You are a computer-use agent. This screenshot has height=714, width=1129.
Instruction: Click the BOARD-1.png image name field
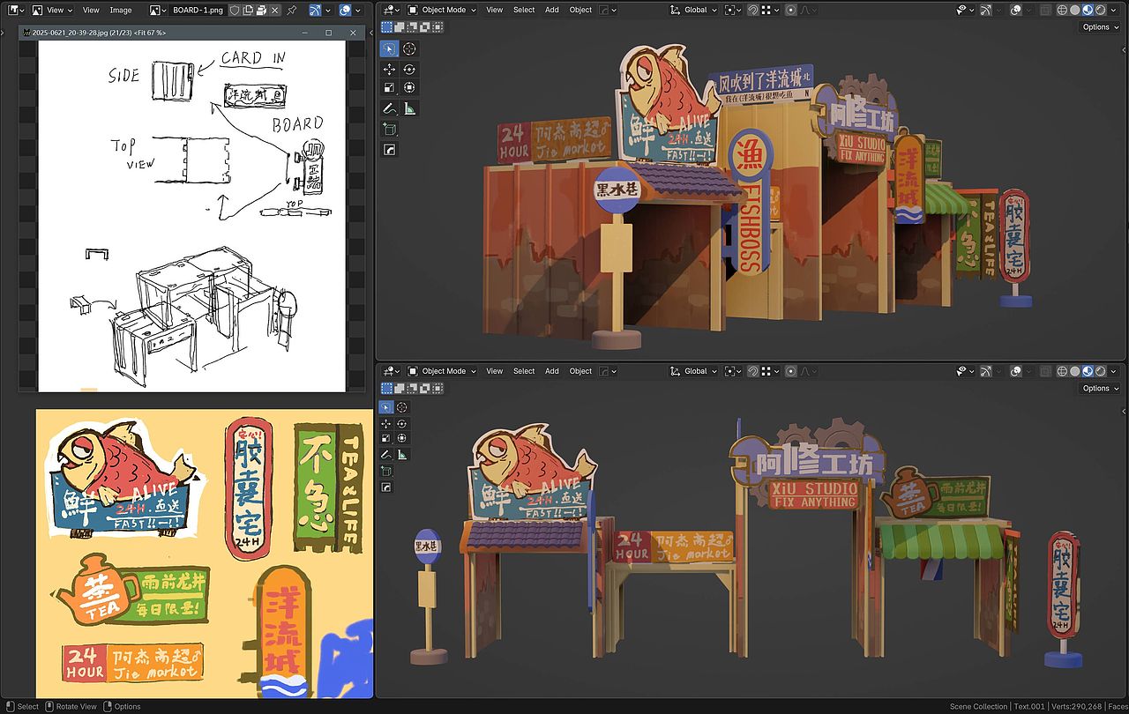click(x=198, y=10)
